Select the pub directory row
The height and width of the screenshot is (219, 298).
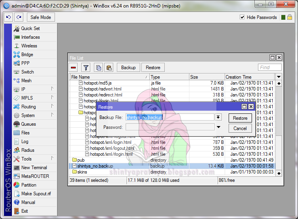click(x=172, y=160)
